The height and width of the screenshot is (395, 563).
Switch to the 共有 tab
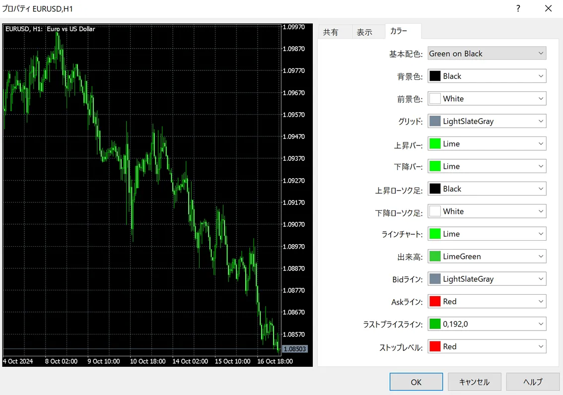(x=331, y=32)
